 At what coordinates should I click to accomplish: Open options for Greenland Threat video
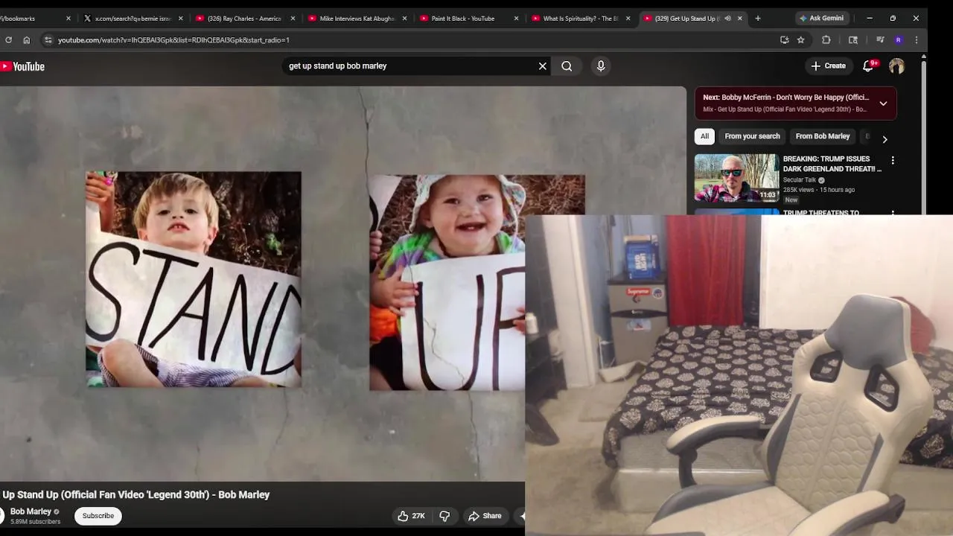click(893, 160)
